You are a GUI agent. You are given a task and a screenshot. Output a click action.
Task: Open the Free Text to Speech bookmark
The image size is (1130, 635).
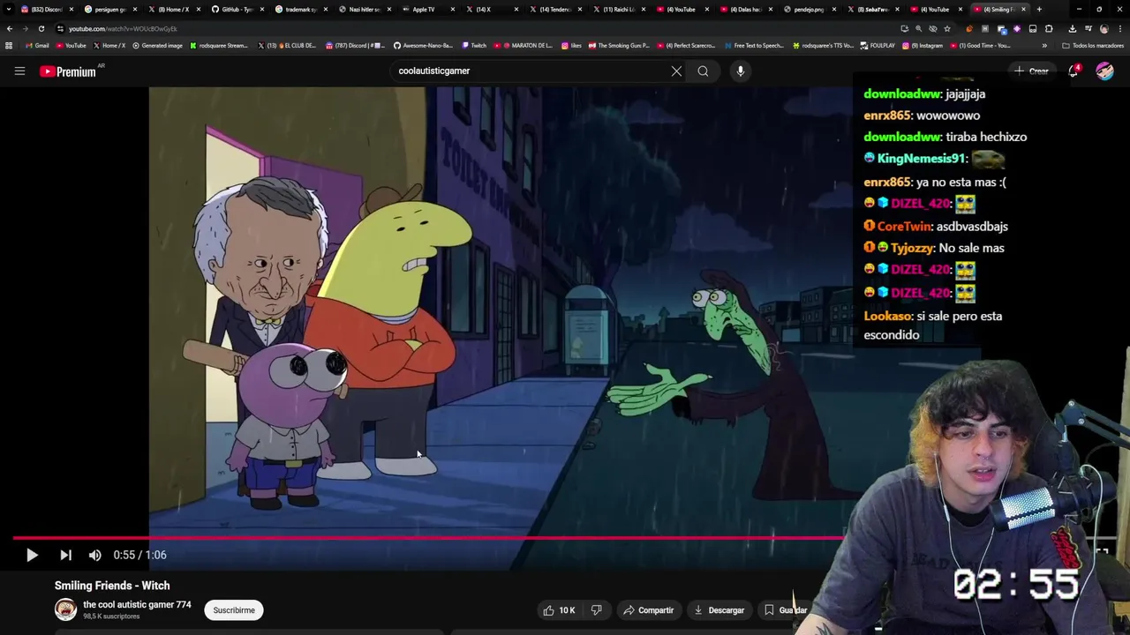[754, 45]
